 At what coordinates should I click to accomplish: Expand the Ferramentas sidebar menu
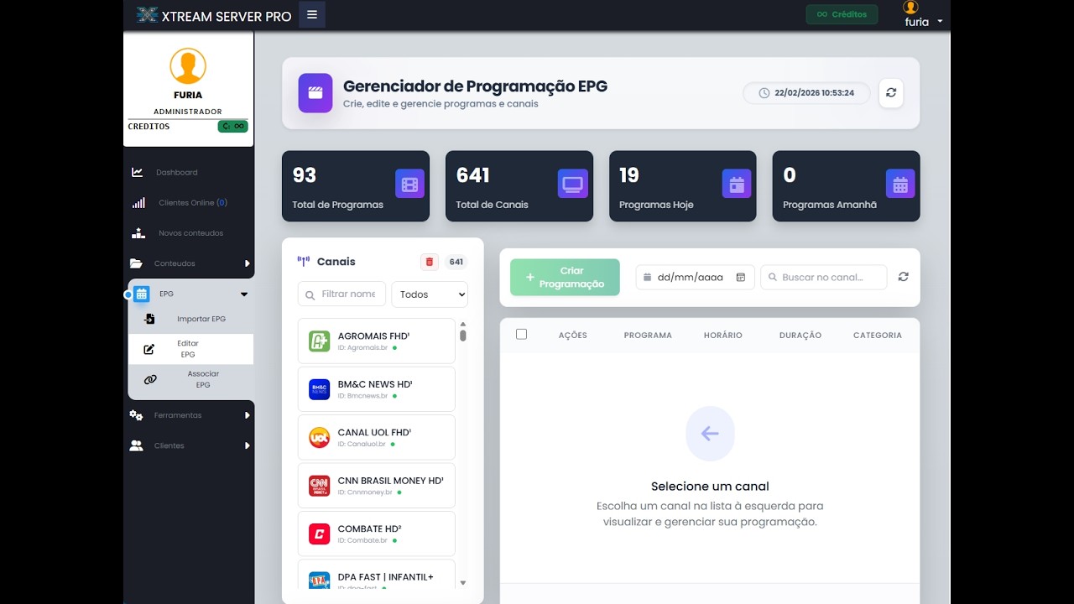189,415
